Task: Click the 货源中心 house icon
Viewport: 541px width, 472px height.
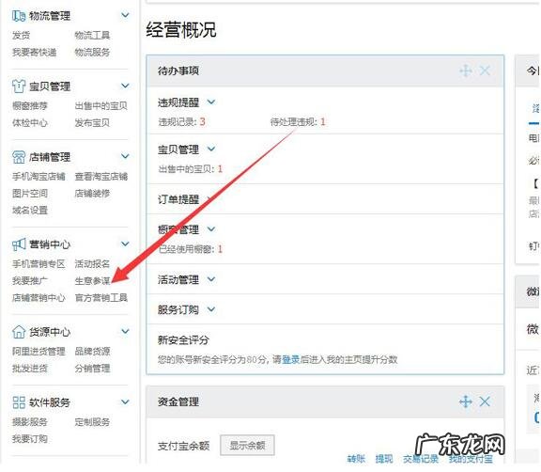Action: coord(19,332)
